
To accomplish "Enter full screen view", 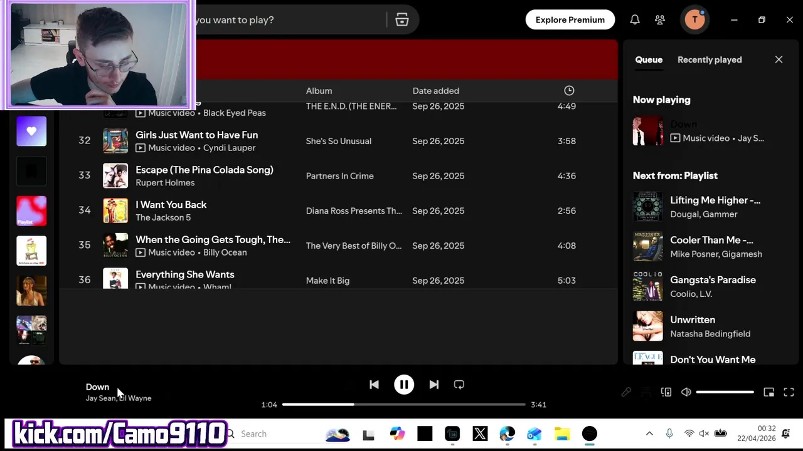I will click(x=789, y=392).
